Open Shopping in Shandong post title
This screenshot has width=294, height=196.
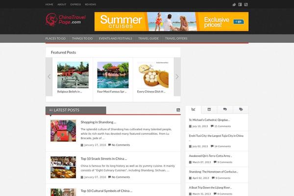point(98,122)
